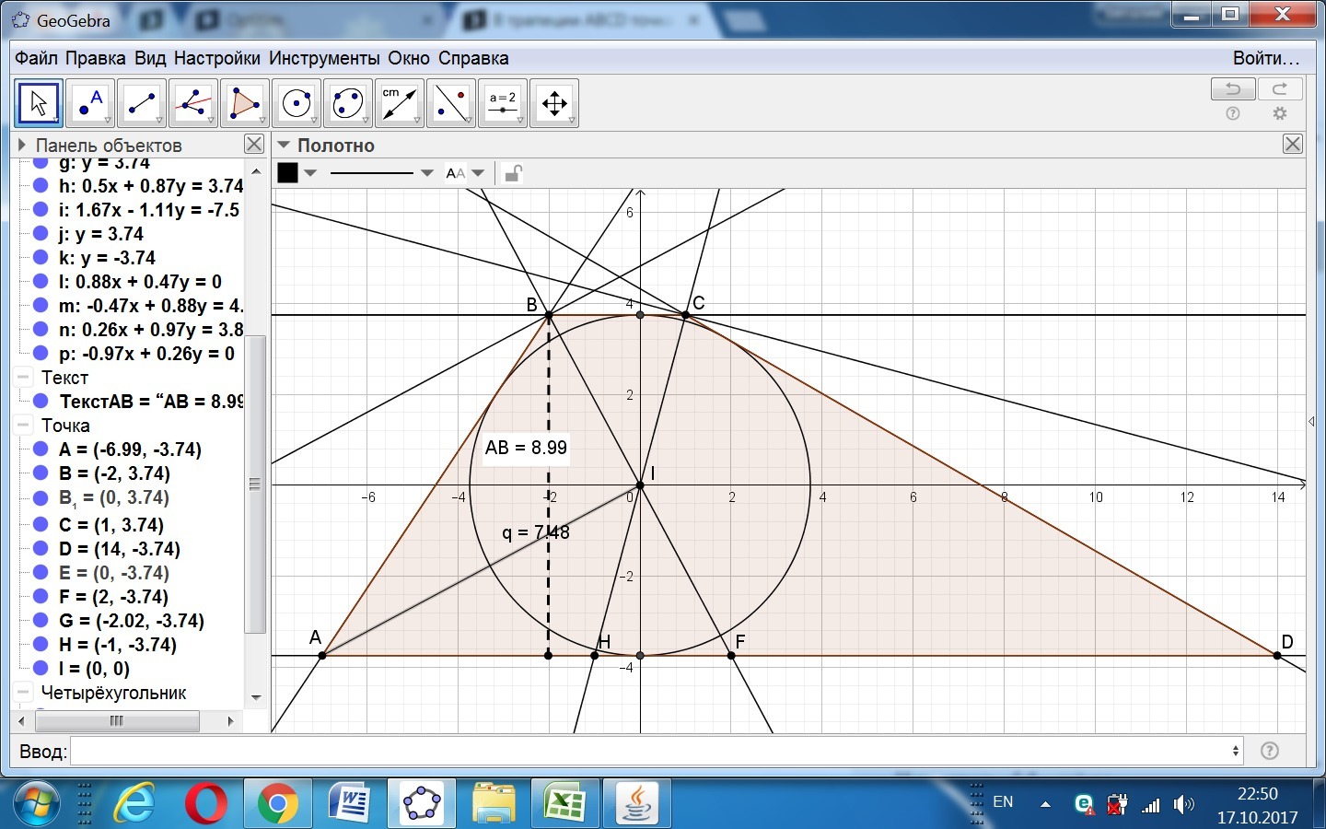1326x829 pixels.
Task: Open the color picker dropdown arrow
Action: click(310, 173)
